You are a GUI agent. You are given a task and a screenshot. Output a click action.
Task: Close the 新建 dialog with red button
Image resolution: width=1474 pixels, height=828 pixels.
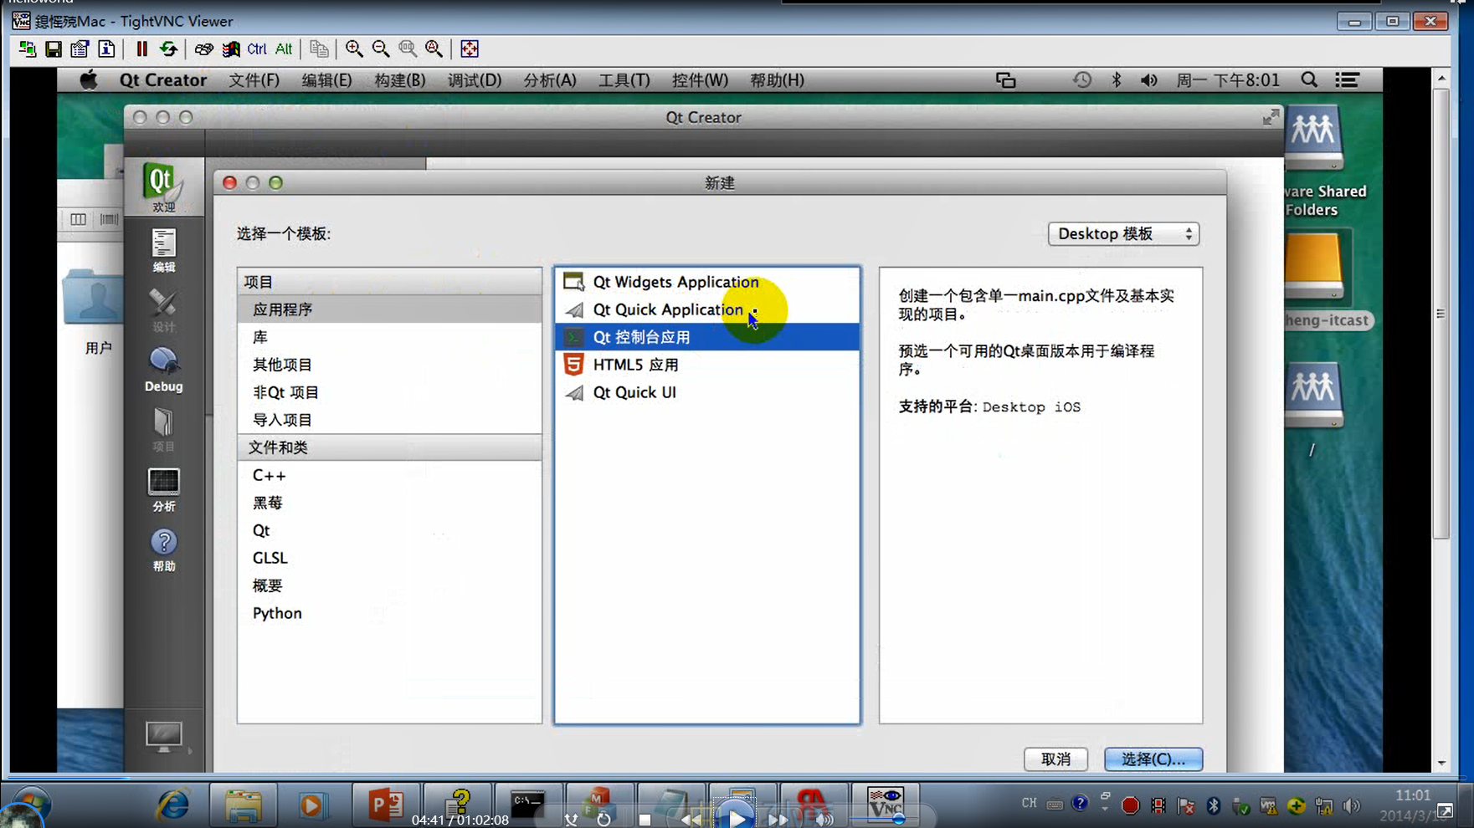pos(229,183)
